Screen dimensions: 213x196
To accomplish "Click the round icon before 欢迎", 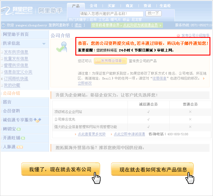I will click(x=3, y=25).
